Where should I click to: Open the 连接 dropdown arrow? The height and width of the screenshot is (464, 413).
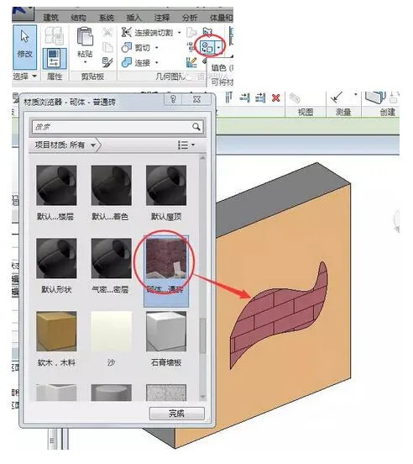pos(157,62)
